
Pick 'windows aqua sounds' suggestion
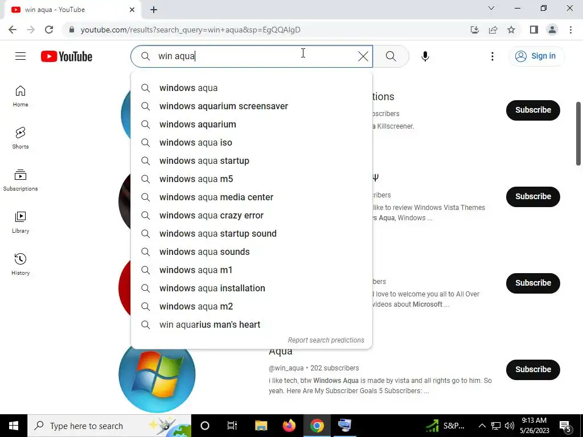pos(252,252)
